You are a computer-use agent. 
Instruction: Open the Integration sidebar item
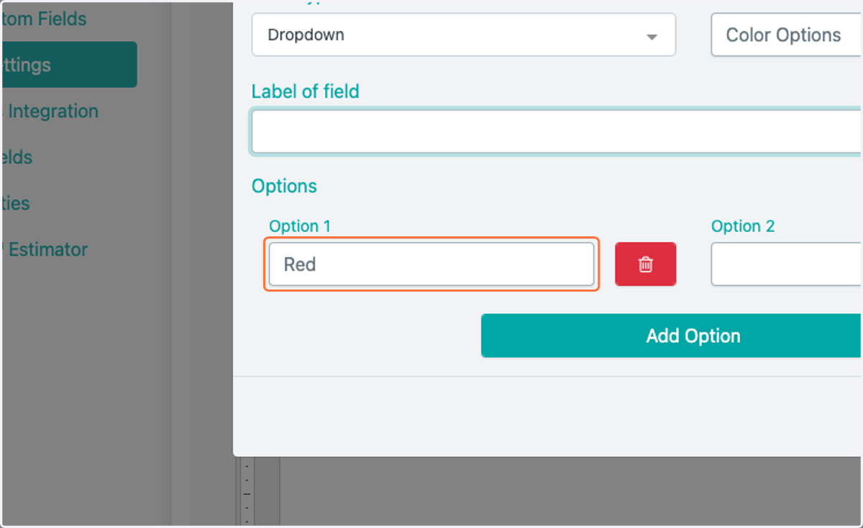(x=50, y=111)
